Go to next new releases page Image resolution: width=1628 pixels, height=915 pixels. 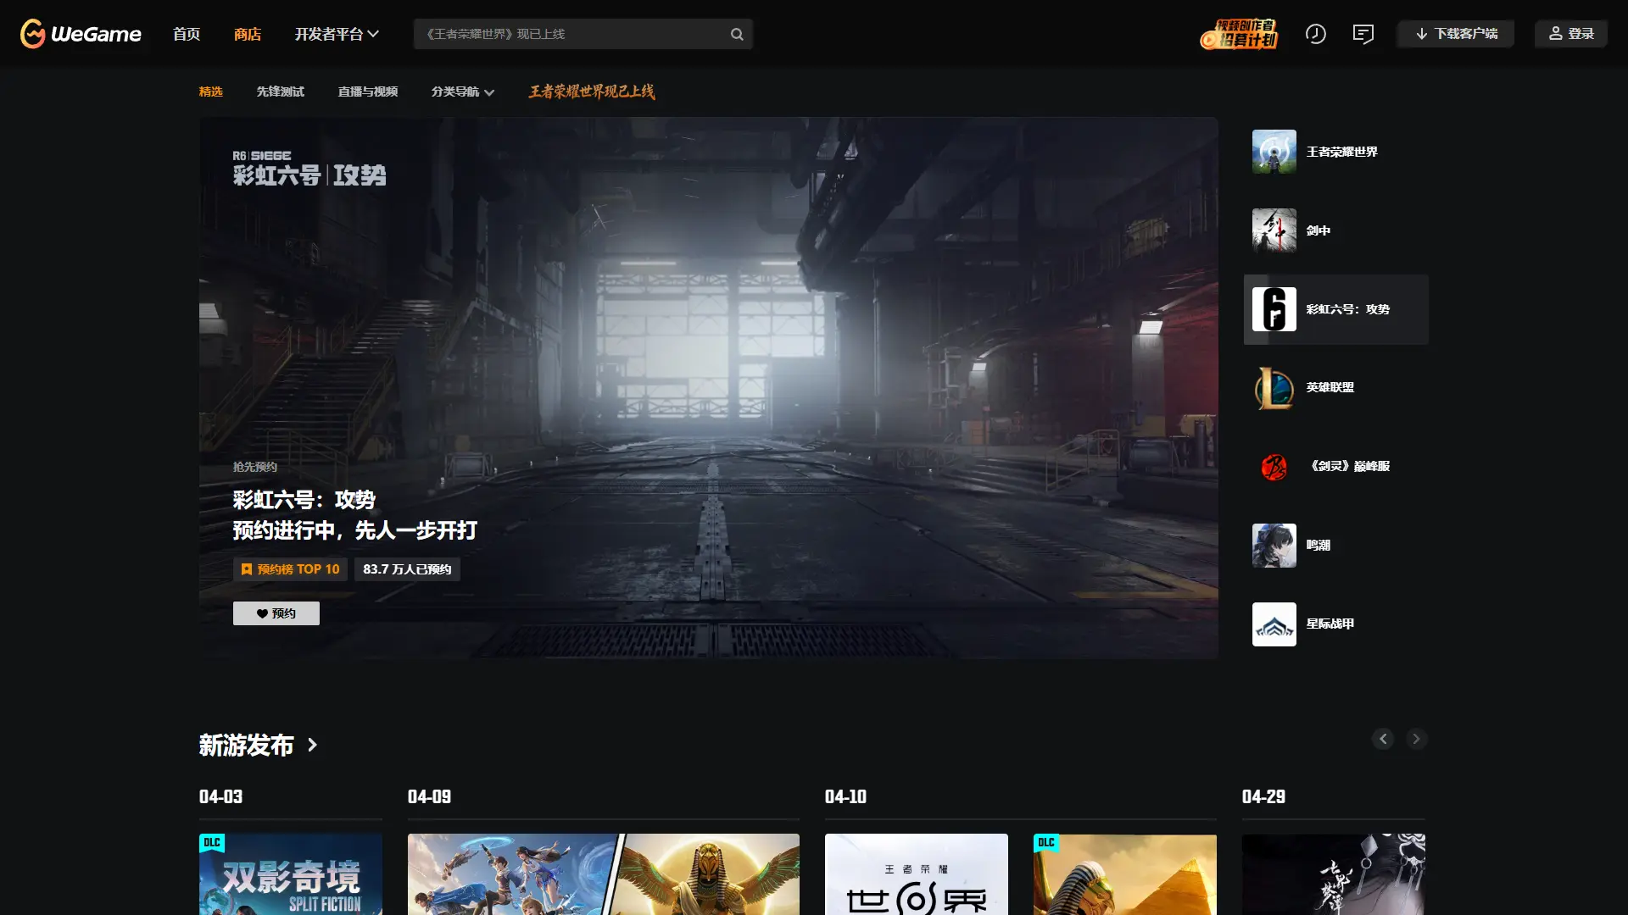point(1416,739)
